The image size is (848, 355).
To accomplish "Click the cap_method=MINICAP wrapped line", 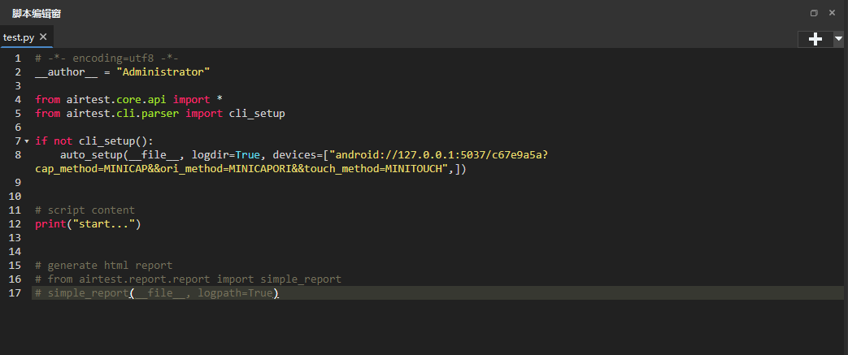I will pos(250,169).
